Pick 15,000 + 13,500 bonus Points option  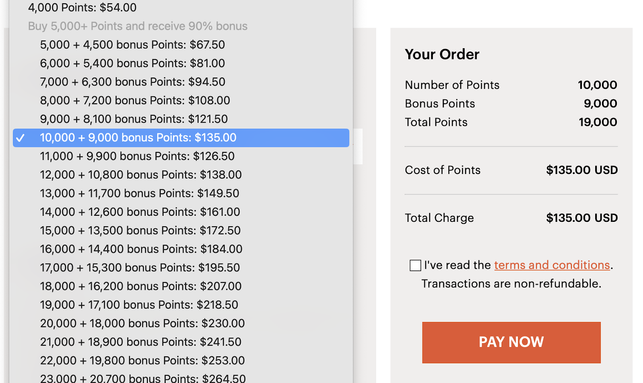tap(140, 230)
